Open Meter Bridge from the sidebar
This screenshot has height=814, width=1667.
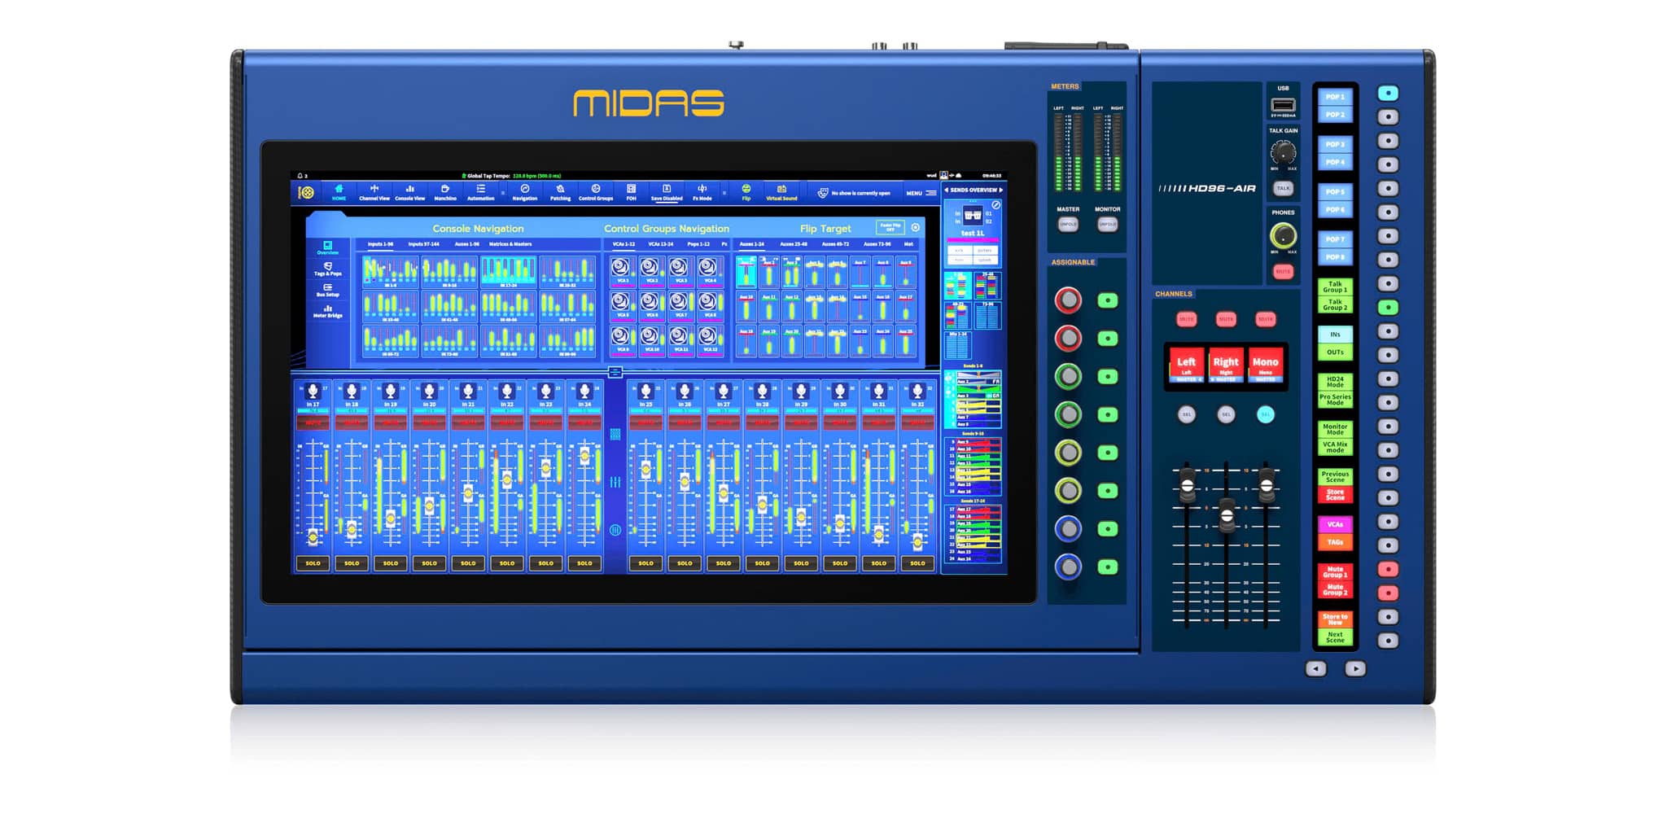click(x=328, y=311)
